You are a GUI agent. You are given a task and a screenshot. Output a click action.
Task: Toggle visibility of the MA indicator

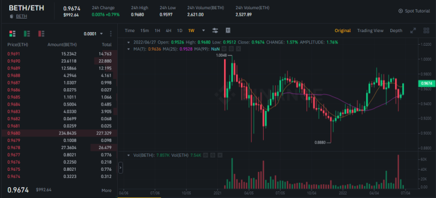(225, 49)
